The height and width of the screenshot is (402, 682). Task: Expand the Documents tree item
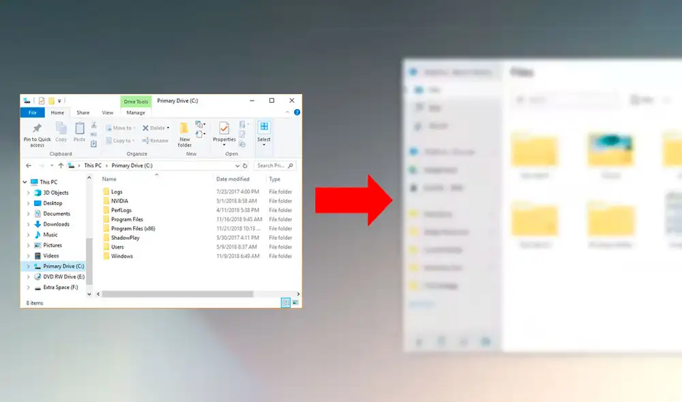[27, 213]
